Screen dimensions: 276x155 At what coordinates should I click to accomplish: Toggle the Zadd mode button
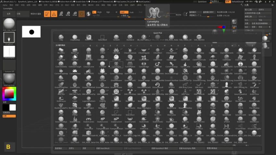pyautogui.click(x=124, y=12)
